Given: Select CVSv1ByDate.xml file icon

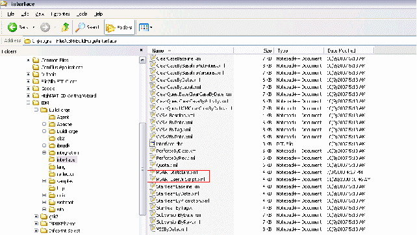Looking at the screenshot, I should [153, 122].
